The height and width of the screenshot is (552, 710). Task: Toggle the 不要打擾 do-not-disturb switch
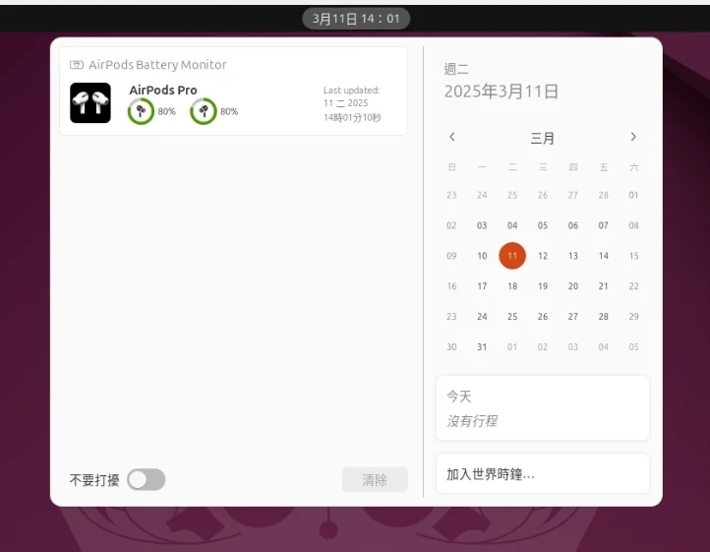[147, 479]
